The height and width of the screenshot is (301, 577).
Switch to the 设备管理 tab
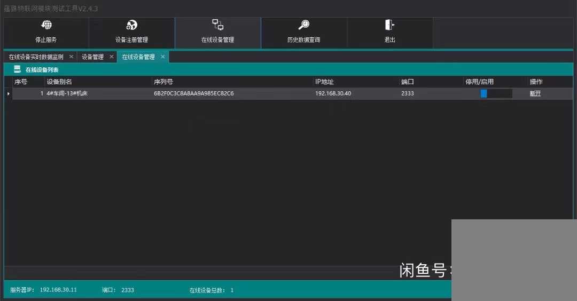coord(93,57)
